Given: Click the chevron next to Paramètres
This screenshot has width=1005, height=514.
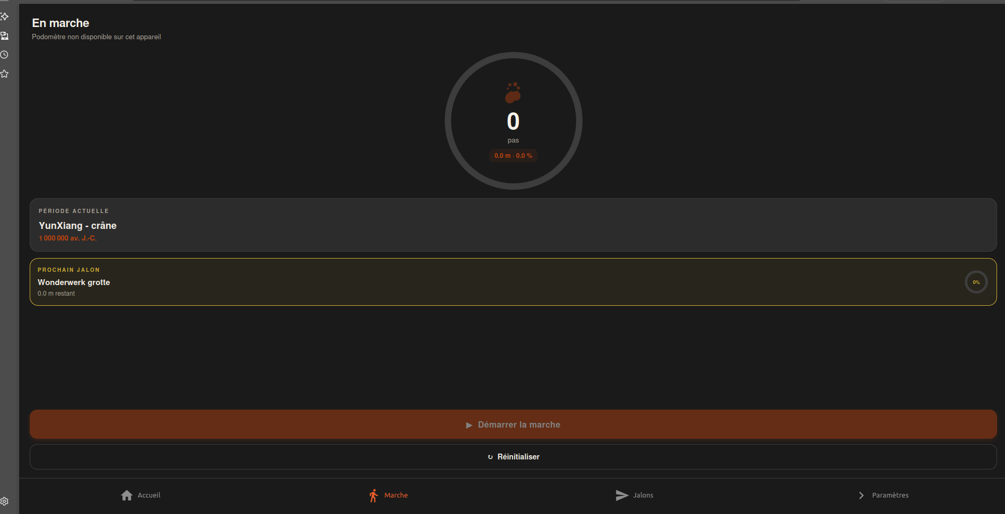Looking at the screenshot, I should pyautogui.click(x=861, y=495).
